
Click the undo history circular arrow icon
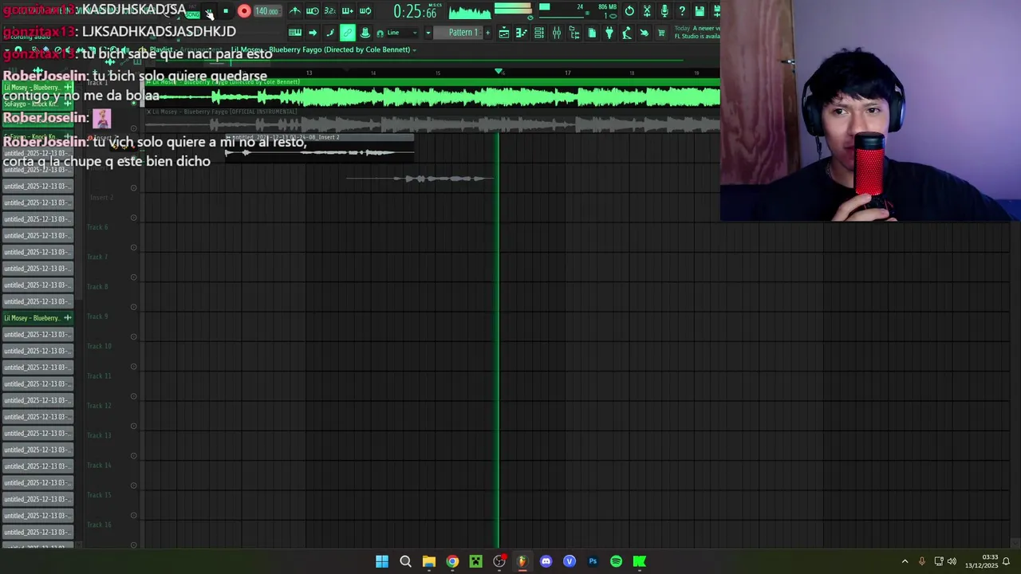pos(629,11)
